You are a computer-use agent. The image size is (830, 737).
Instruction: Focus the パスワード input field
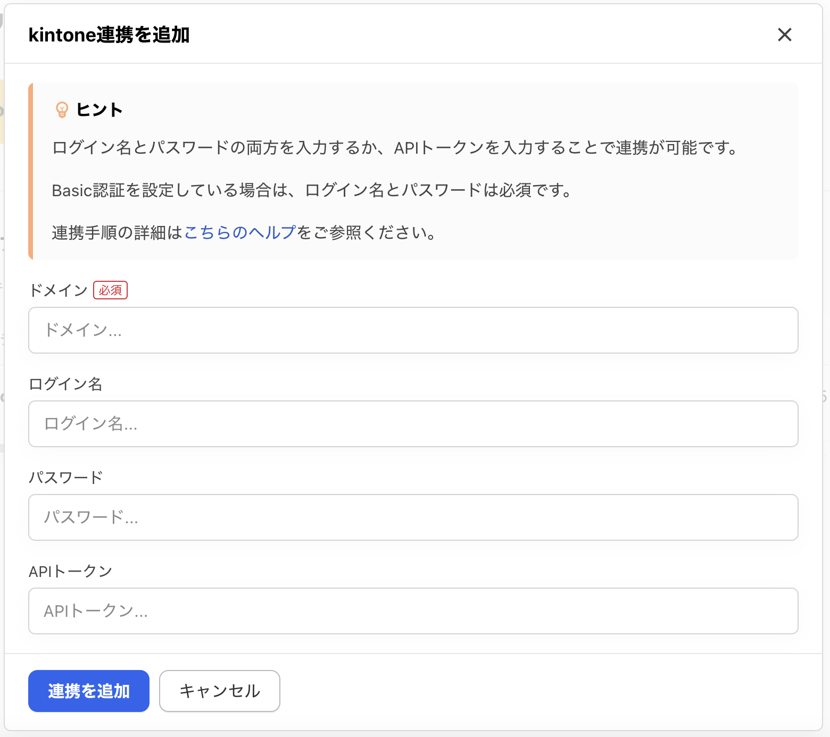point(413,517)
